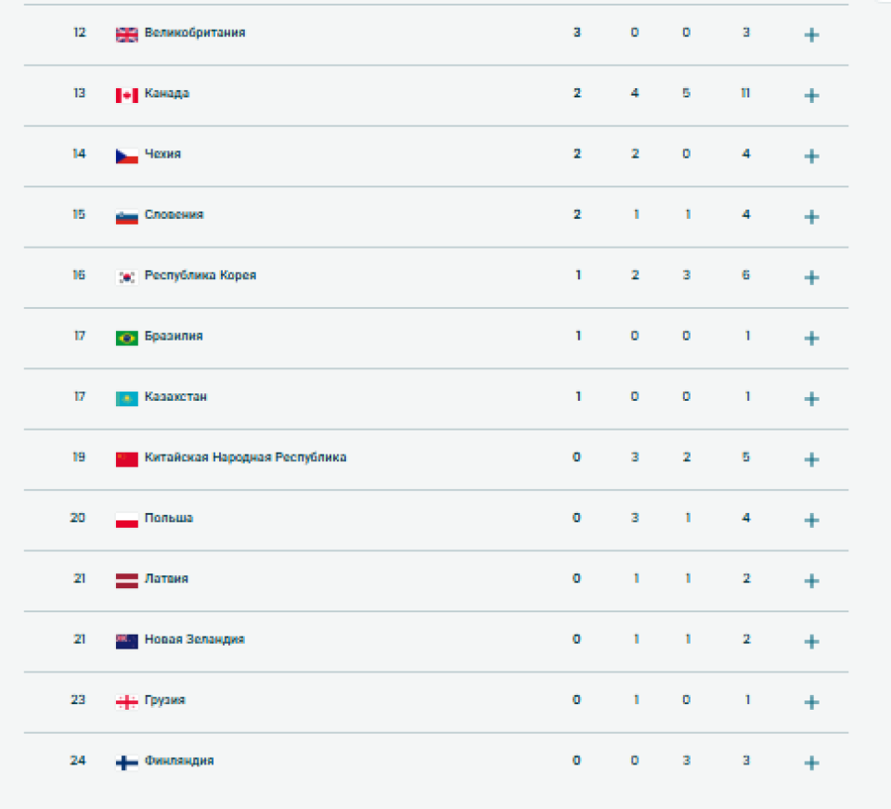891x809 pixels.
Task: Click the Brazil flag icon
Action: [127, 337]
